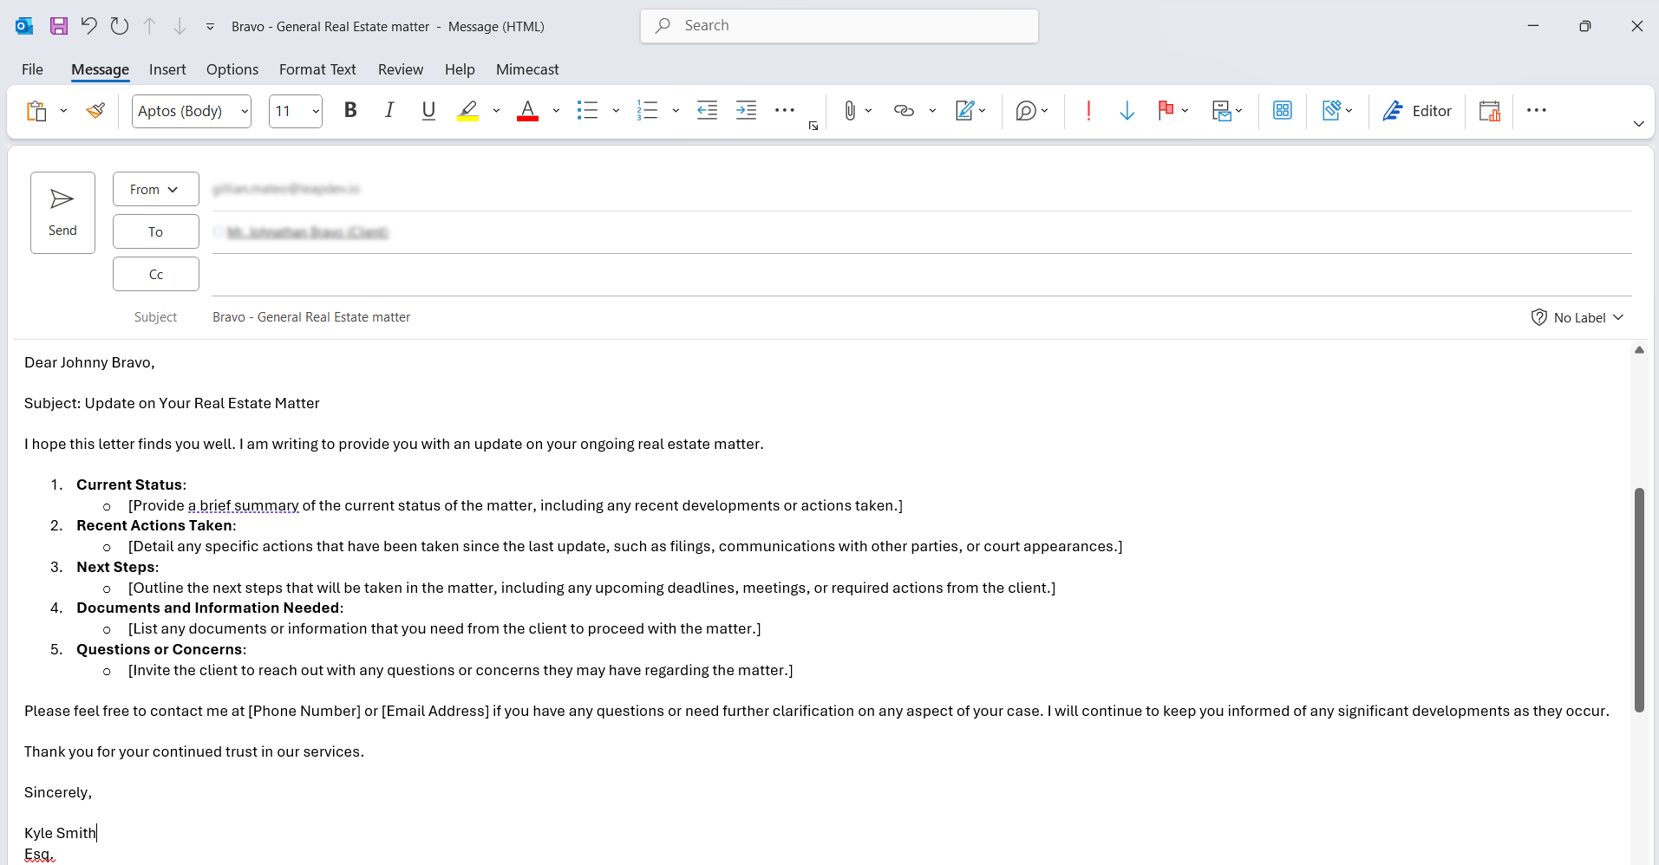Open the No Label sensitivity dropdown
1659x865 pixels.
[1577, 317]
